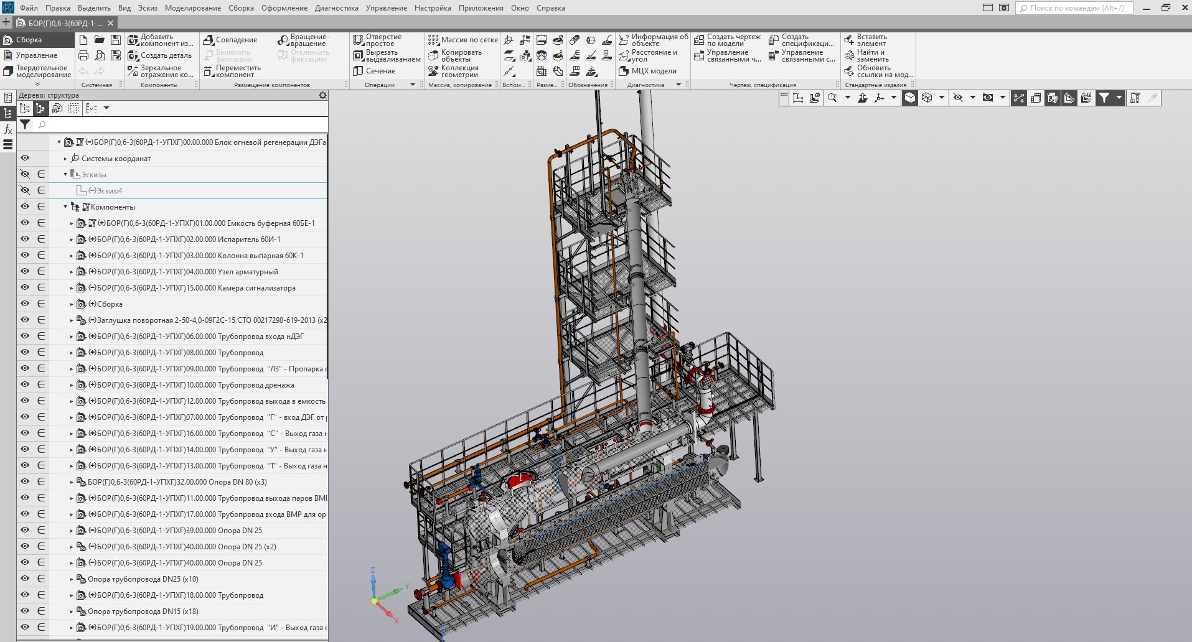
Task: Click the 'Добавить компонент из...' icon
Action: click(133, 40)
